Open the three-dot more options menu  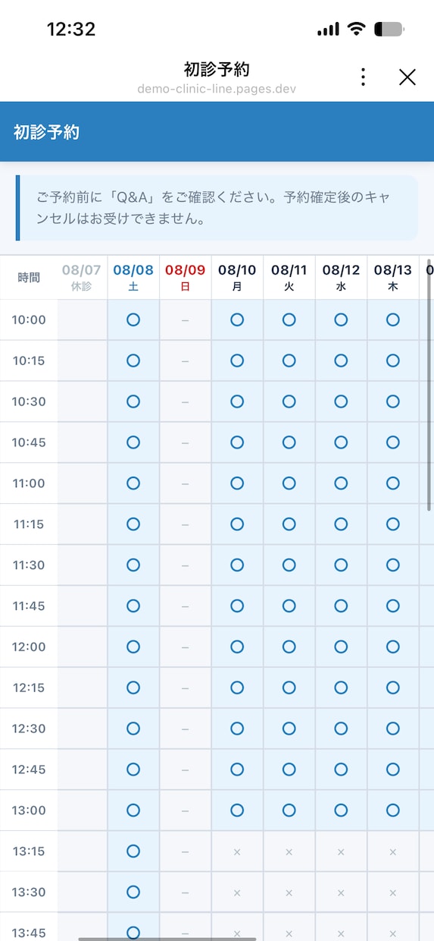(x=364, y=77)
